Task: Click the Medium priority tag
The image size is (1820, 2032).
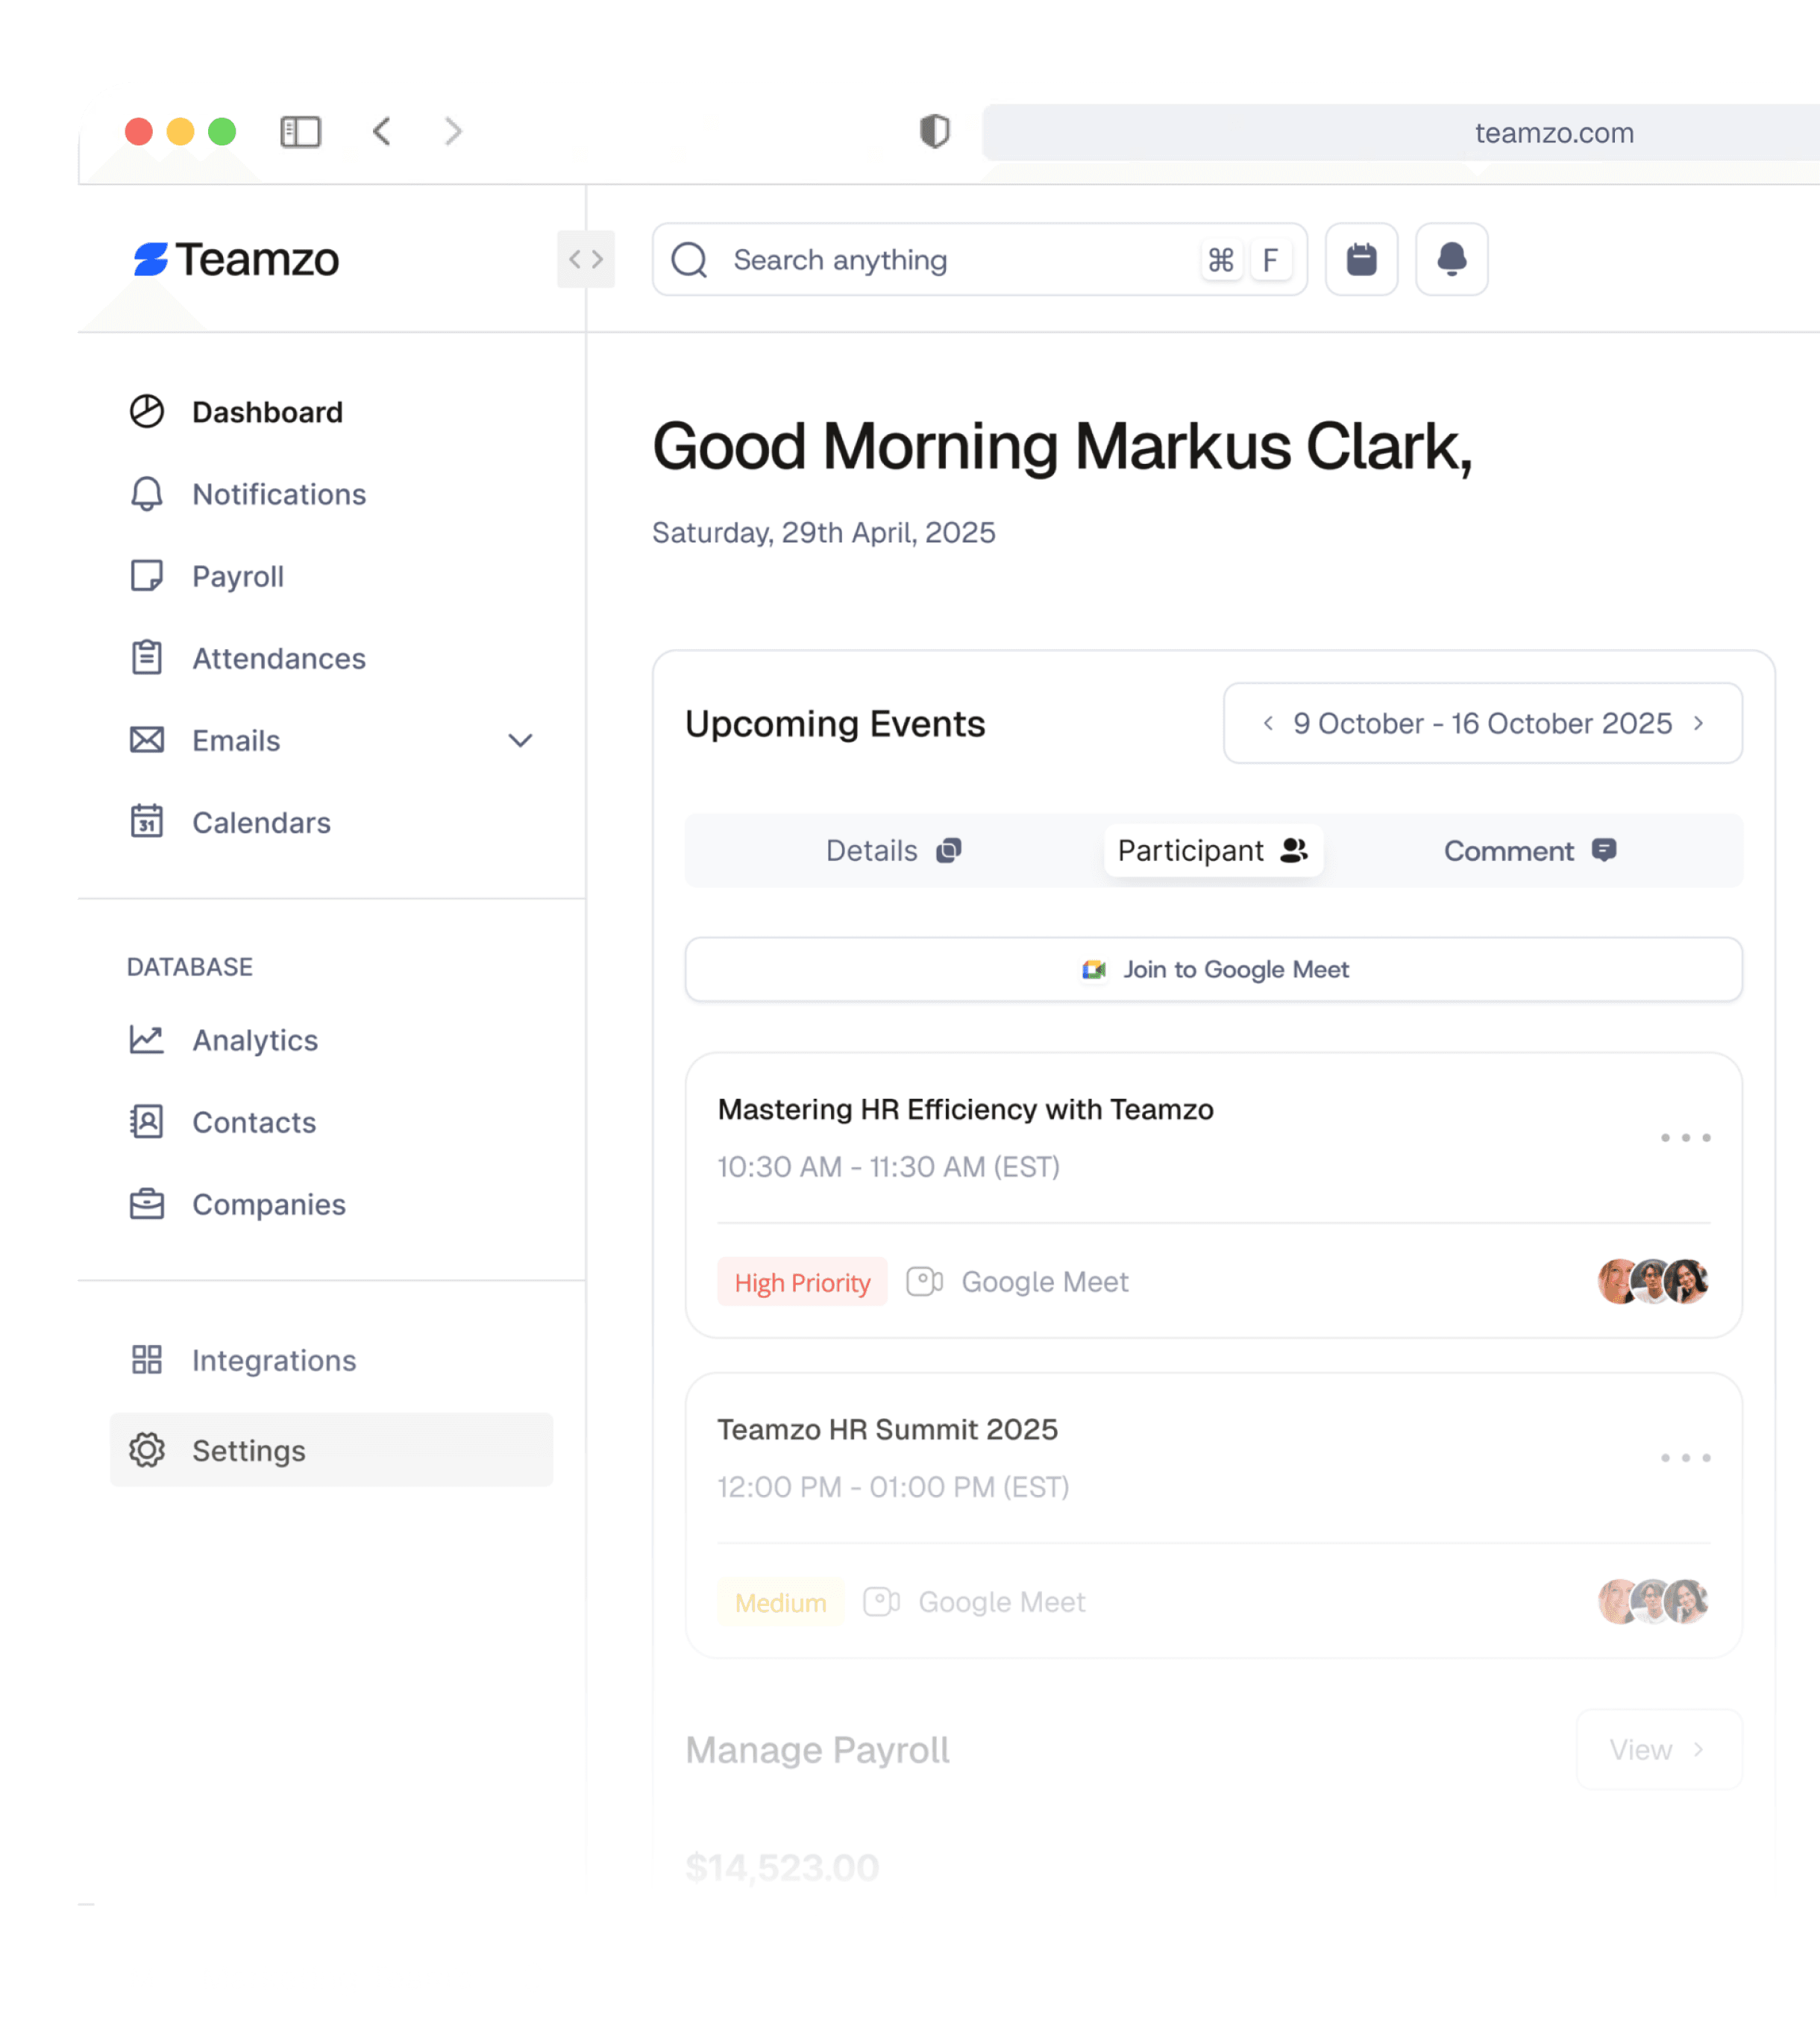Action: [780, 1603]
